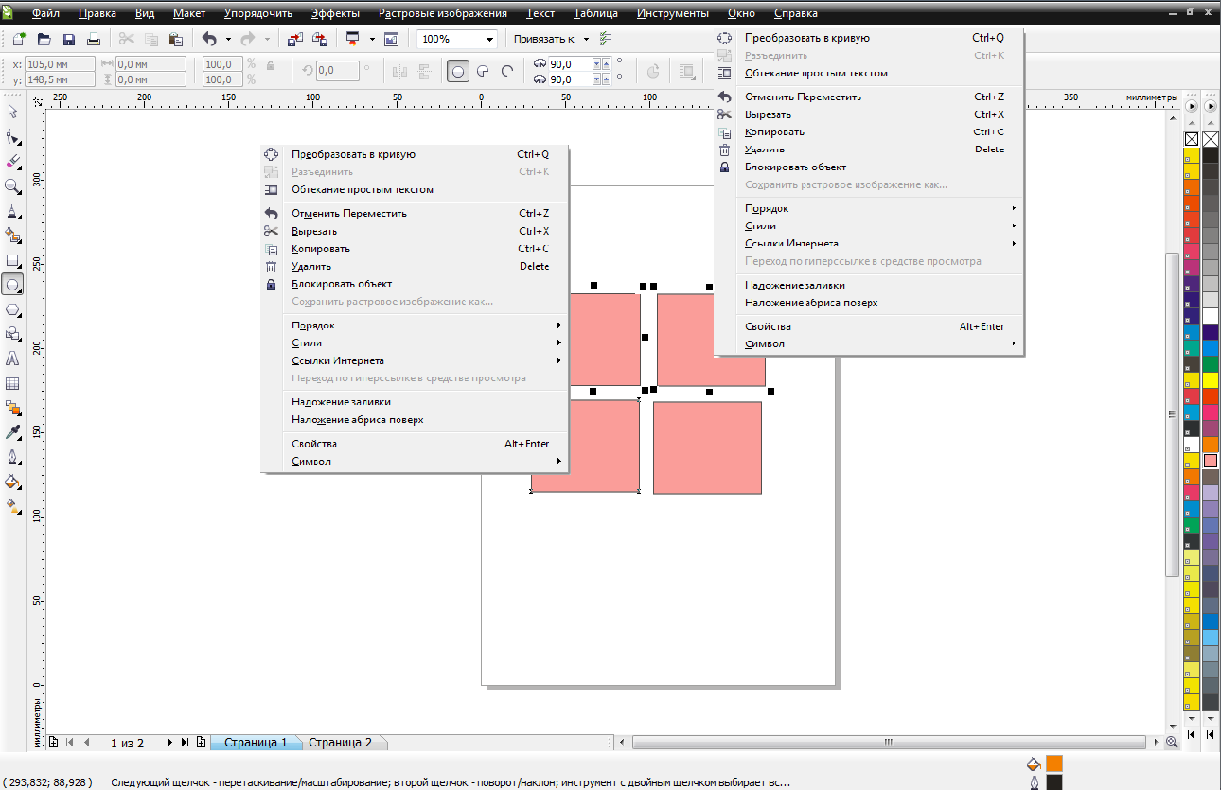Toggle vertical mirror in the property bar
The image size is (1221, 790).
pyautogui.click(x=425, y=71)
